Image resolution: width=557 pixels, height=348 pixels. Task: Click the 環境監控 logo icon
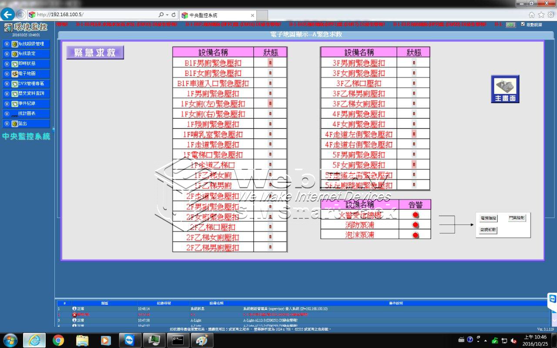click(x=8, y=28)
